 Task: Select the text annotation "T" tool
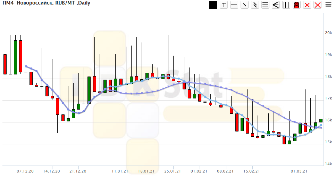tap(224, 5)
